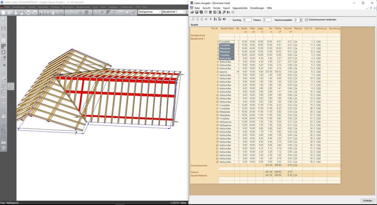Click the CNC-Nr. column header
377x205 pixels.
click(x=308, y=28)
